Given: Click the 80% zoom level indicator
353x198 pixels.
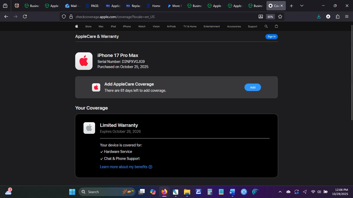Looking at the screenshot, I should click(x=270, y=17).
